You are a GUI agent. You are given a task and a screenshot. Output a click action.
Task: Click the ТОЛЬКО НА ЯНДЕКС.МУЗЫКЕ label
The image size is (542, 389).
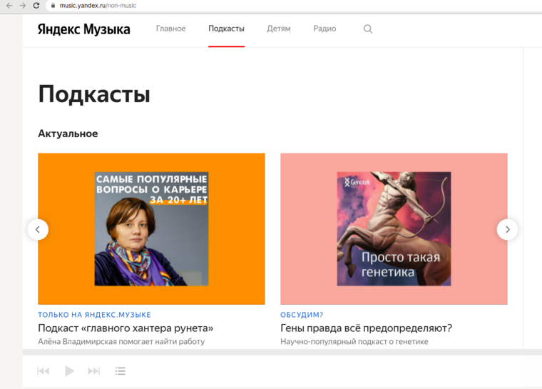tap(94, 315)
